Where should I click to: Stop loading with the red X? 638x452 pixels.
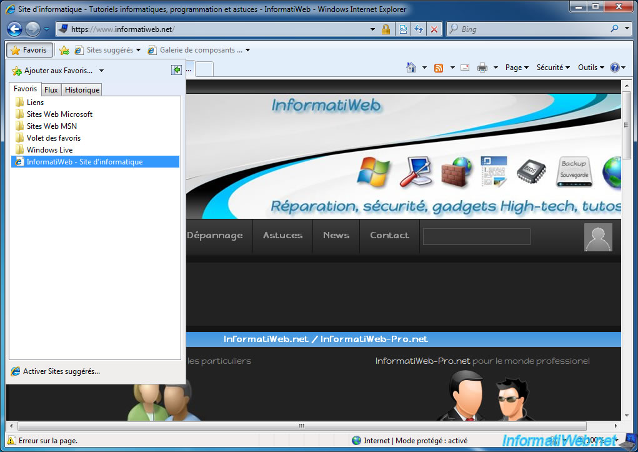(434, 29)
